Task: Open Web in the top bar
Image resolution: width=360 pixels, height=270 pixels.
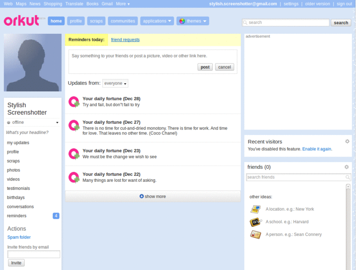Action: pos(8,4)
